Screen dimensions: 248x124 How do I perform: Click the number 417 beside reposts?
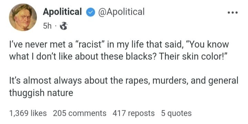click(x=119, y=113)
